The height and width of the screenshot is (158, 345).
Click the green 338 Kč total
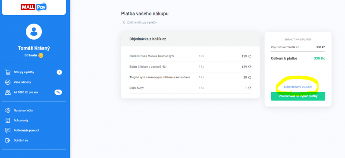[320, 59]
